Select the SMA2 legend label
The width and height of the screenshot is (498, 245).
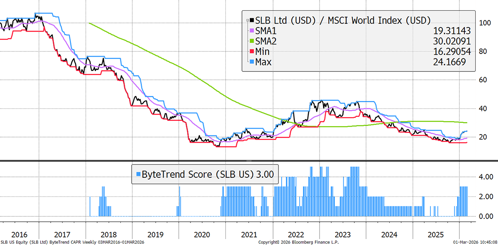266,41
